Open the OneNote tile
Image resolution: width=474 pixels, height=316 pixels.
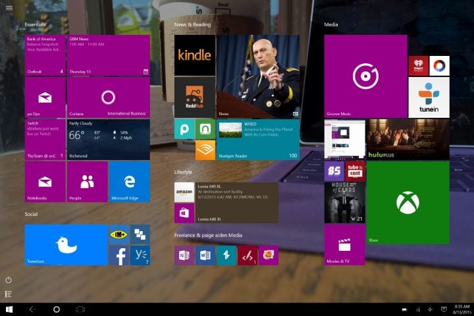click(184, 255)
